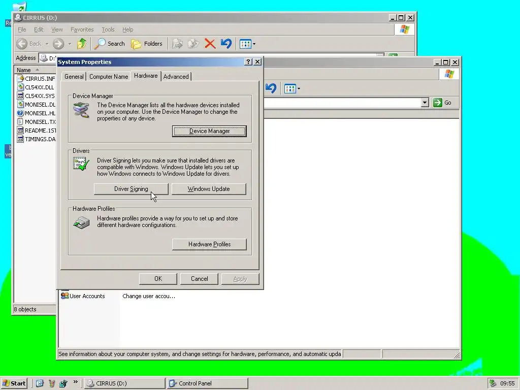520x390 pixels.
Task: Open Favorites menu in CIRRUS (D:) window
Action: click(x=82, y=29)
